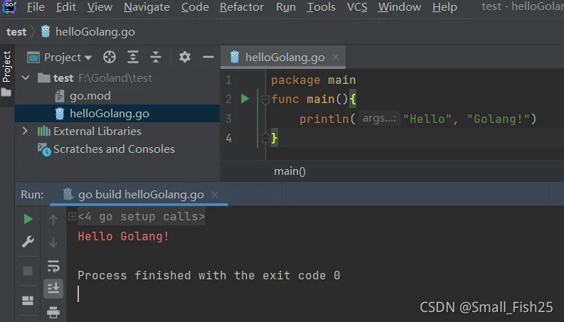Expand the External Libraries node
This screenshot has width=564, height=322.
tap(25, 131)
